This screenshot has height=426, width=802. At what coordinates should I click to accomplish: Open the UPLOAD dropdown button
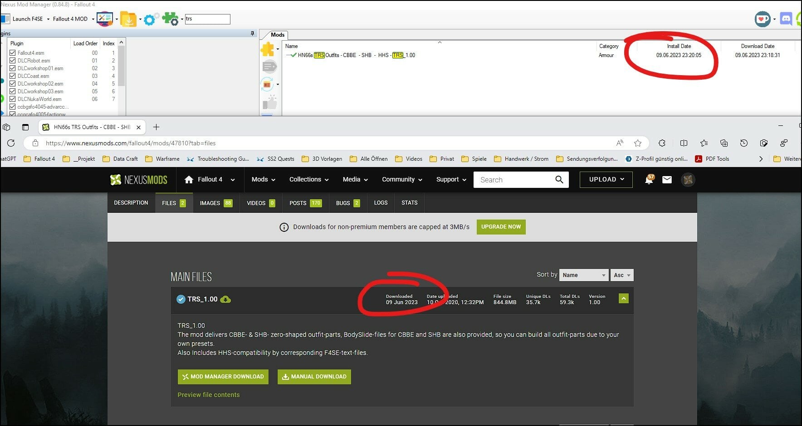coord(606,180)
